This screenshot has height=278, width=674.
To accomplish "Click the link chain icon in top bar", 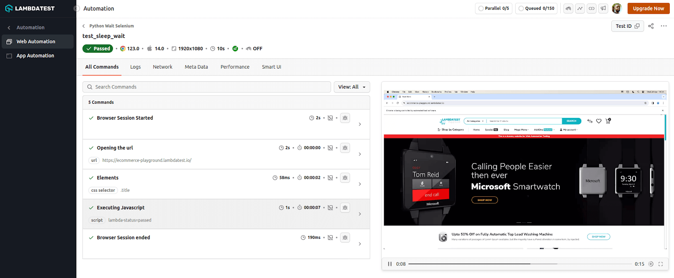I will 591,8.
